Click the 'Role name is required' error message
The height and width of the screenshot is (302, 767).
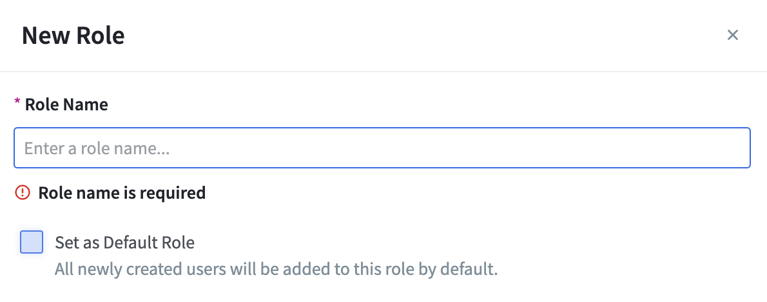tap(122, 193)
